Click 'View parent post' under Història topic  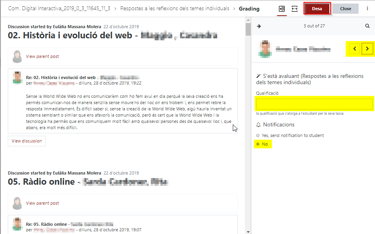click(42, 56)
